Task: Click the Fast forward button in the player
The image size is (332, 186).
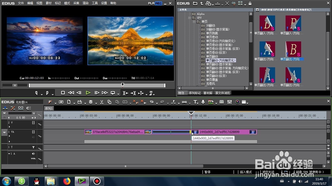Action: pyautogui.click(x=105, y=93)
